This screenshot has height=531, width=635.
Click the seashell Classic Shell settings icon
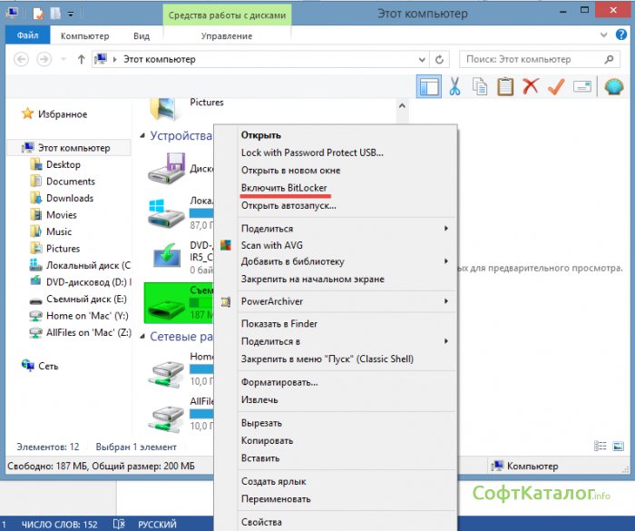(614, 87)
